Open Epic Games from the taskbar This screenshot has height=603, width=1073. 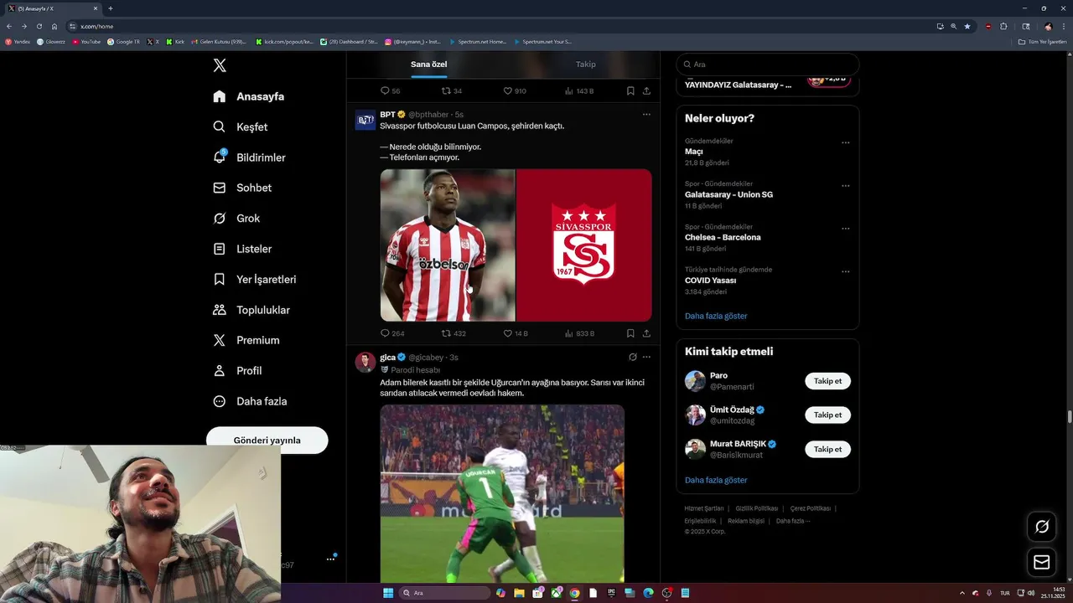click(x=611, y=593)
